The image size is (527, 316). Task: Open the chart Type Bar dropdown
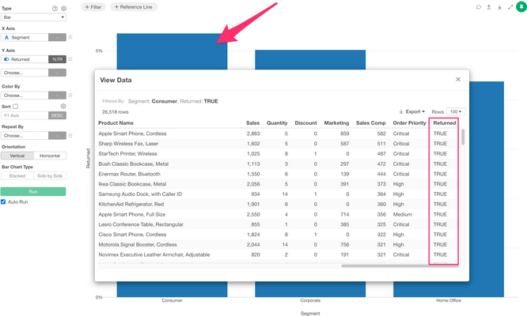tap(33, 17)
